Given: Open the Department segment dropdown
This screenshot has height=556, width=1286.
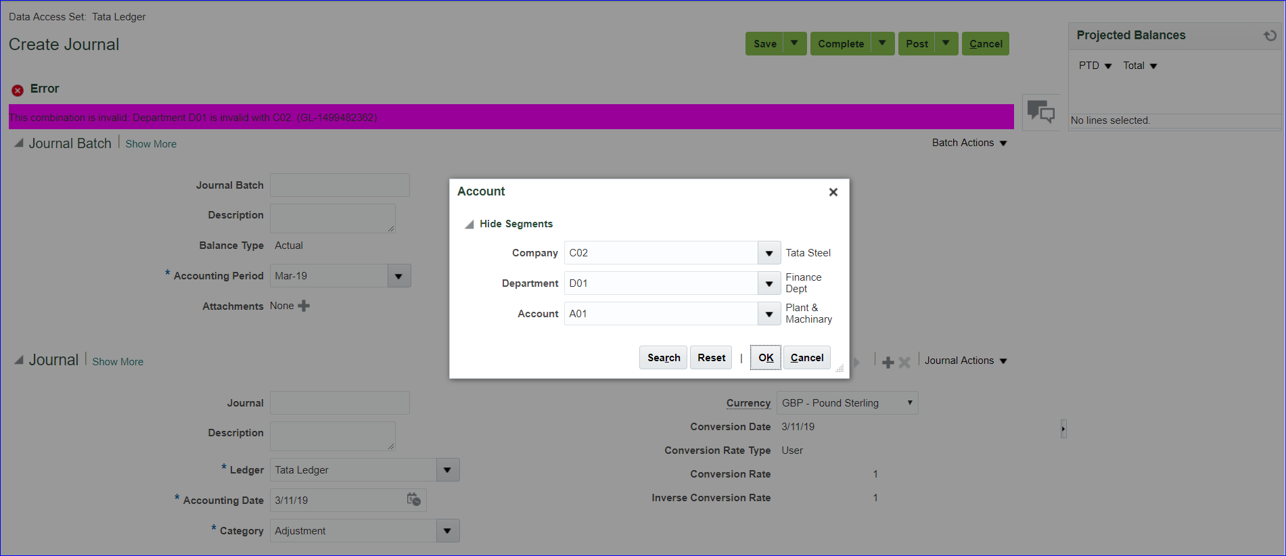Looking at the screenshot, I should pos(769,283).
